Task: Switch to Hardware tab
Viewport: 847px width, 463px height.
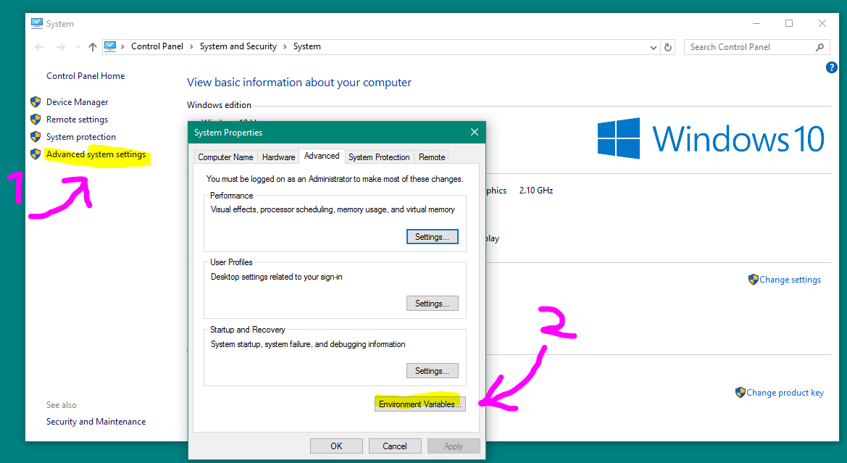Action: pyautogui.click(x=278, y=157)
